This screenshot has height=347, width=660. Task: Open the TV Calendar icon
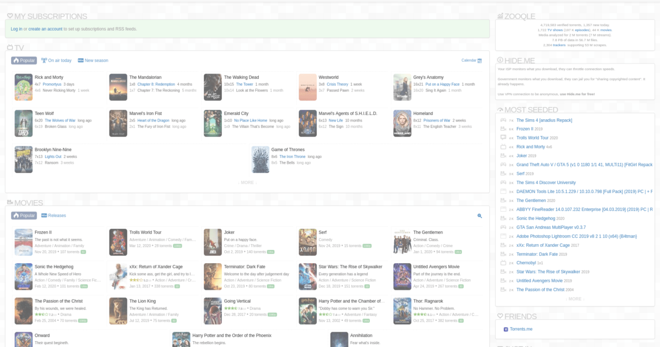pos(479,60)
